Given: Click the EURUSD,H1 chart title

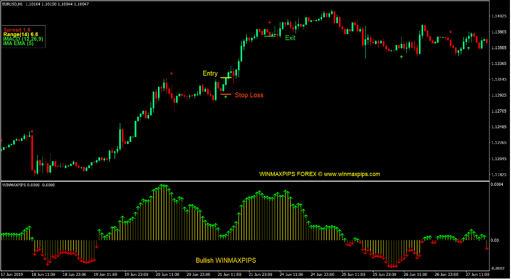Looking at the screenshot, I should [x=12, y=4].
